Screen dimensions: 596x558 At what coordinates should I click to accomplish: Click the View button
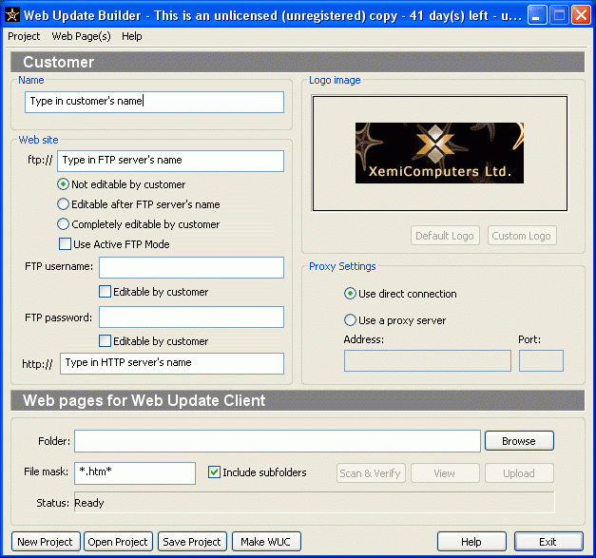coord(445,473)
